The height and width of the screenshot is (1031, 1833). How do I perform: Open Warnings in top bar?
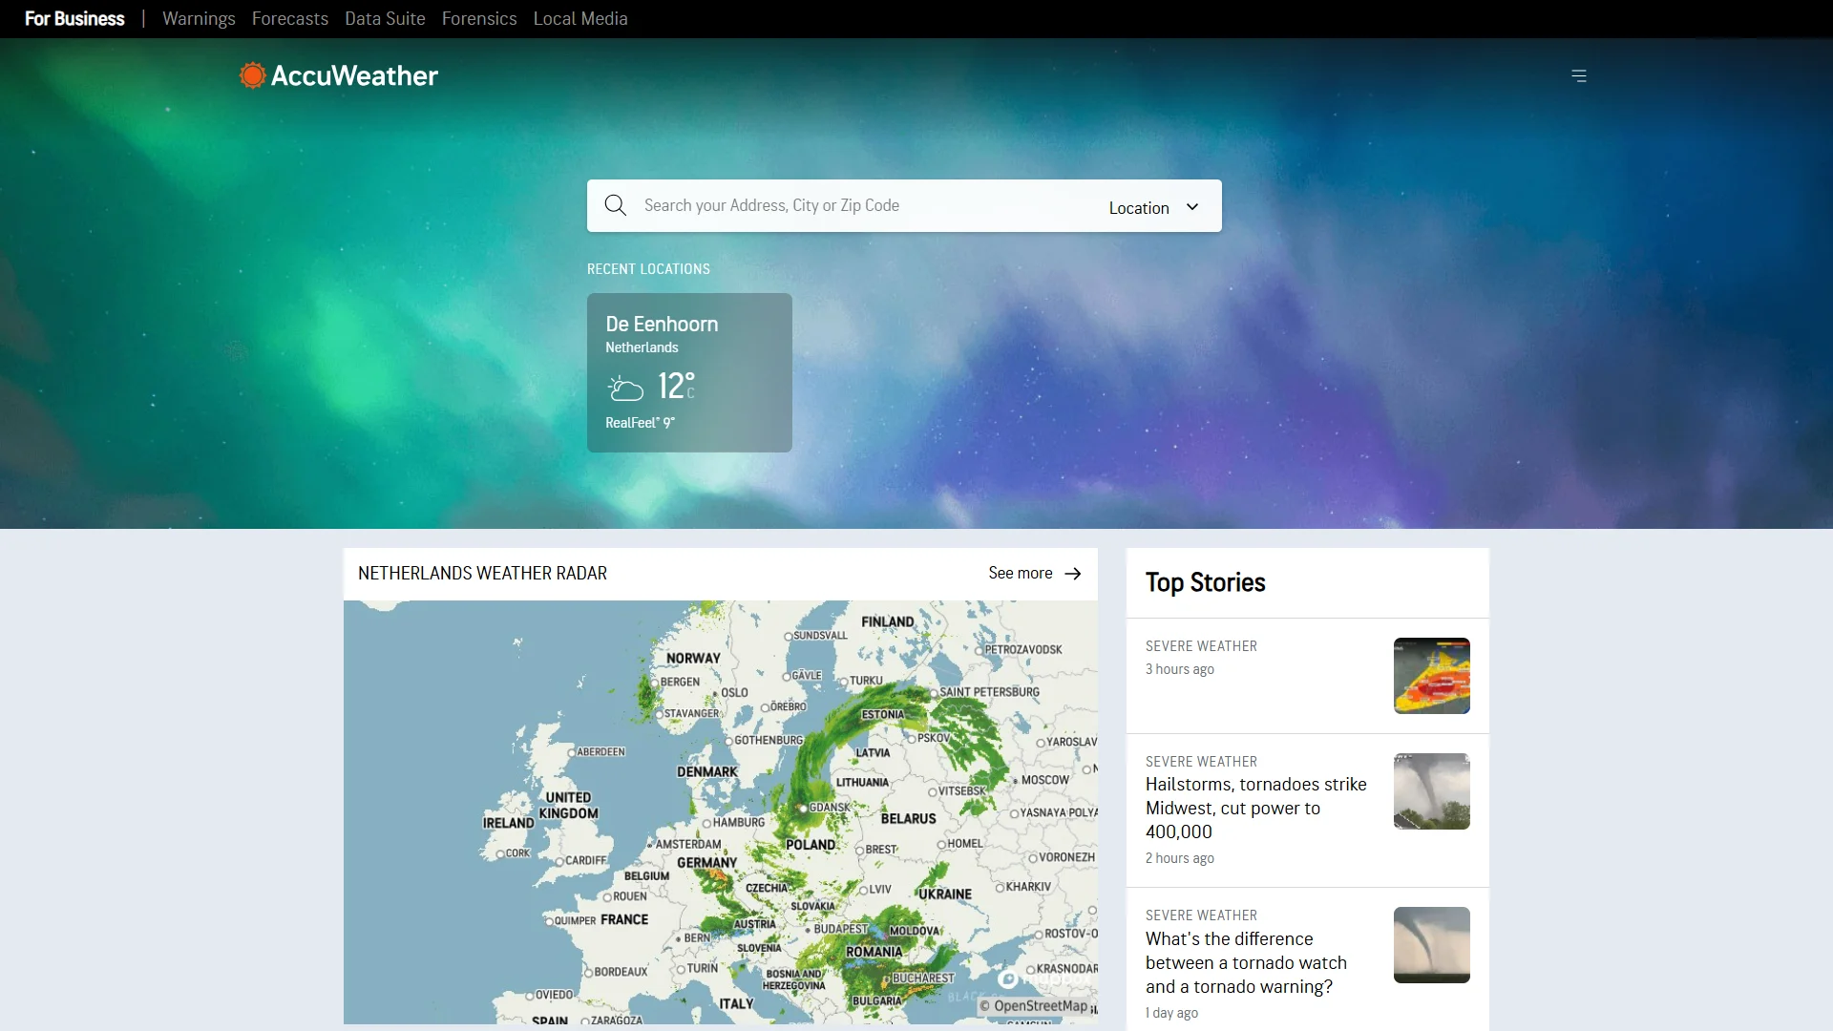point(199,18)
